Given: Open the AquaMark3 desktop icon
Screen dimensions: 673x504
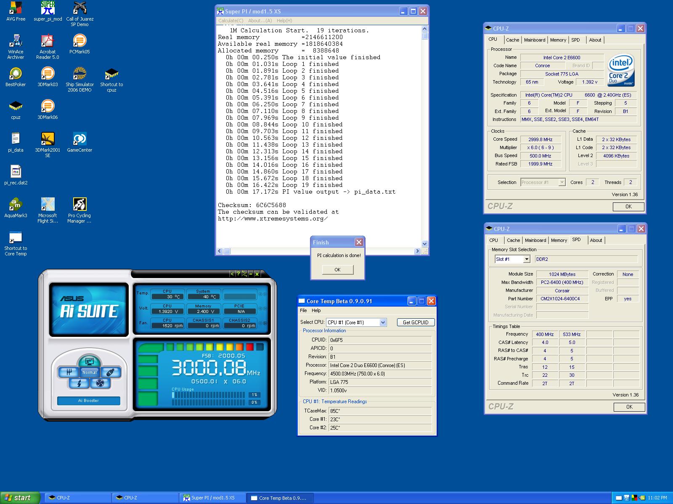Looking at the screenshot, I should (x=16, y=208).
